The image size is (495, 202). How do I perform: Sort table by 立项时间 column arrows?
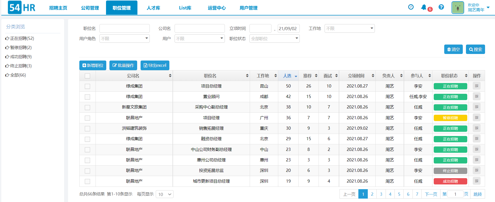(x=373, y=76)
